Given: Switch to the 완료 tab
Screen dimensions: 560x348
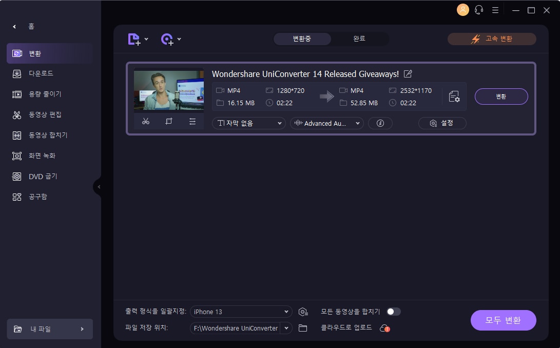Looking at the screenshot, I should tap(359, 39).
